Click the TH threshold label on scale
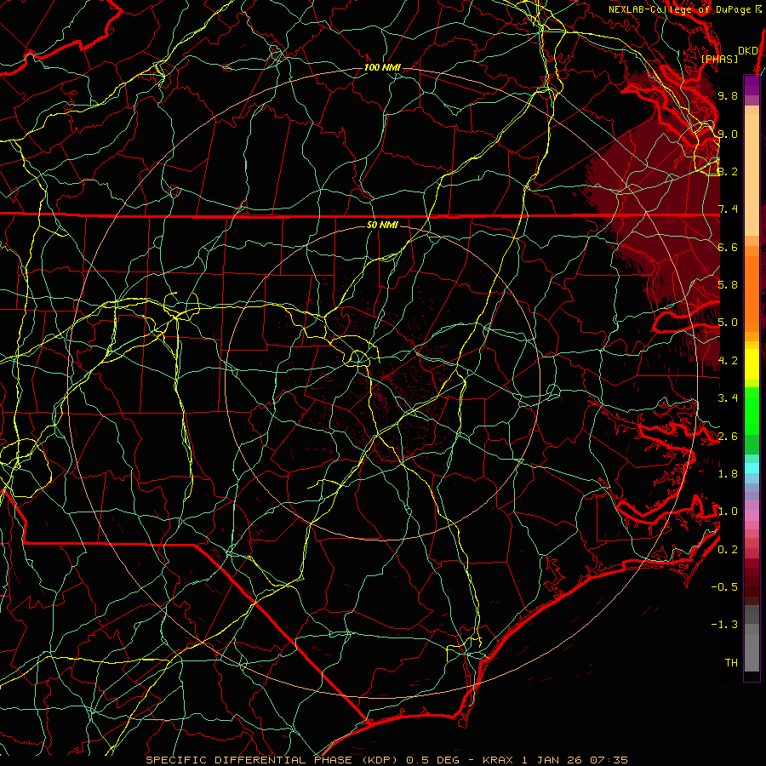This screenshot has width=766, height=766. coord(731,662)
